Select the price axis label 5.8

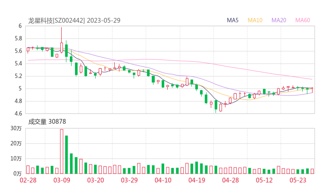pyautogui.click(x=18, y=38)
